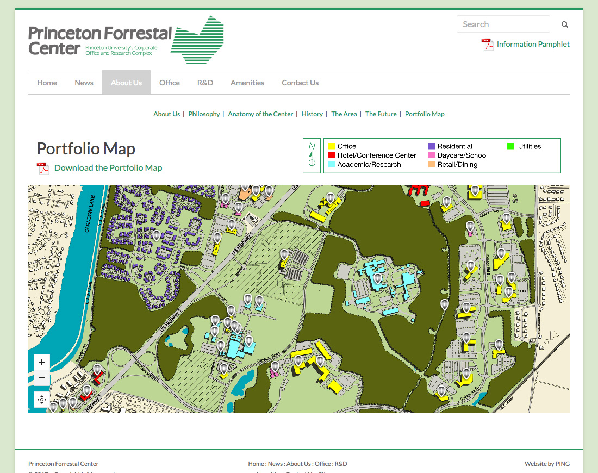
Task: Click the yellow Office legend swatch
Action: coord(332,146)
